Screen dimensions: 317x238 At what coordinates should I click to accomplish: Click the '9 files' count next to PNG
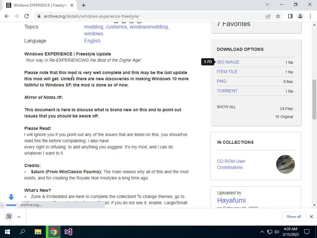tap(288, 82)
